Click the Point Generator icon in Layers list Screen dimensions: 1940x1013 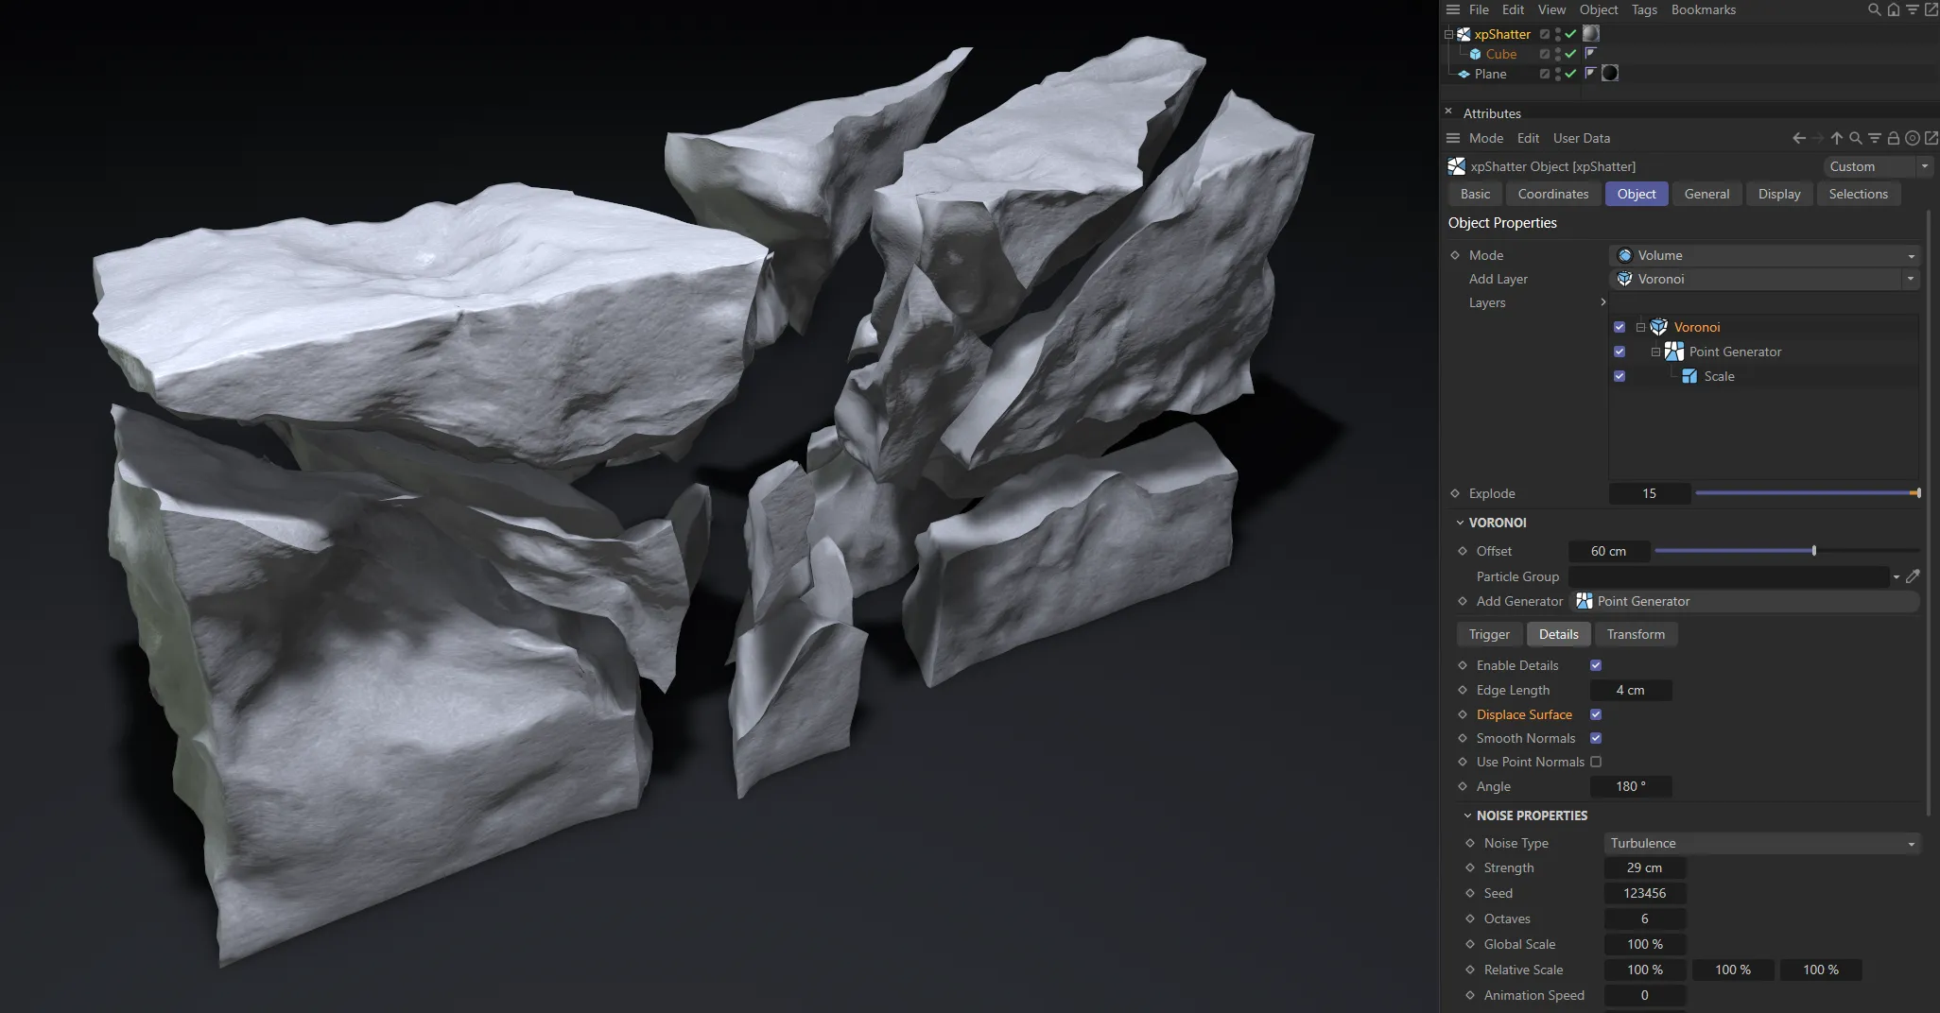(x=1673, y=352)
